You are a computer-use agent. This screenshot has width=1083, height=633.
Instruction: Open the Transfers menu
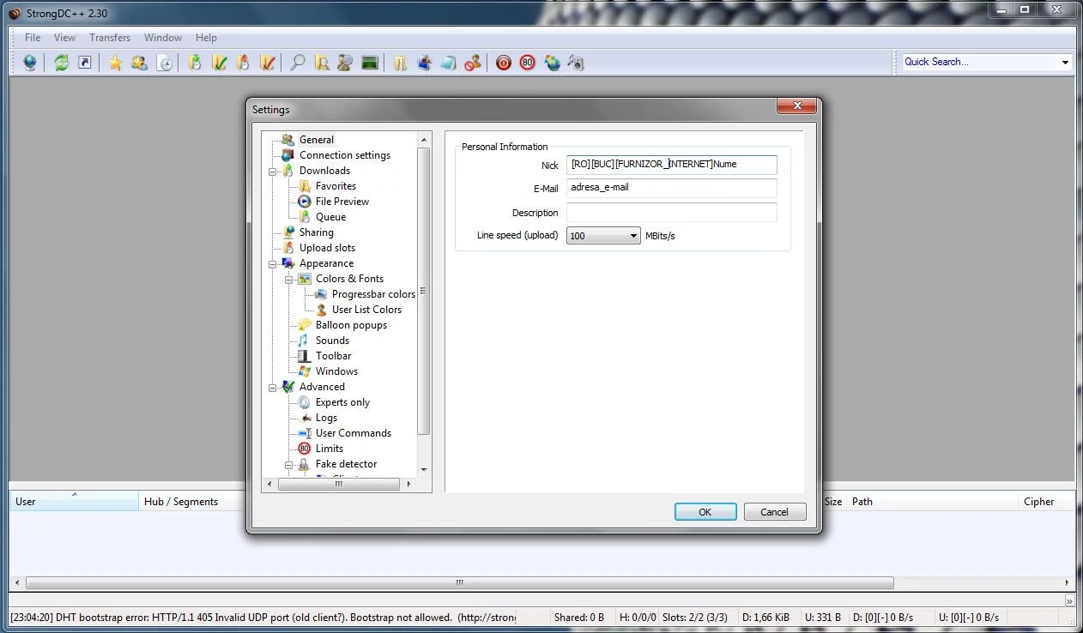click(x=110, y=38)
